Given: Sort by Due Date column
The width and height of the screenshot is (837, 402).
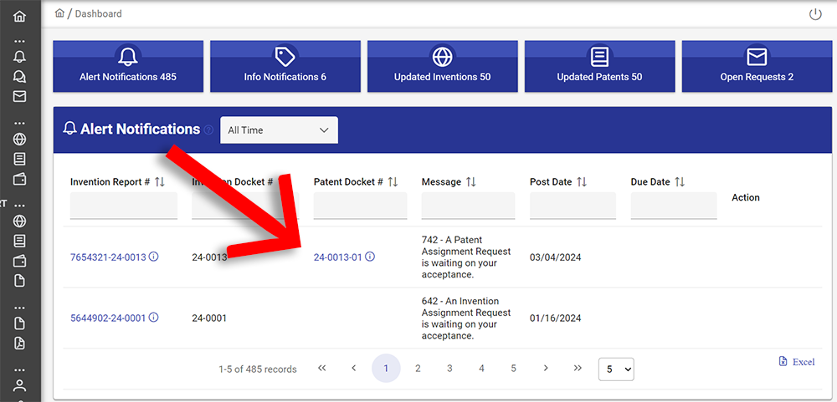Looking at the screenshot, I should (x=680, y=182).
